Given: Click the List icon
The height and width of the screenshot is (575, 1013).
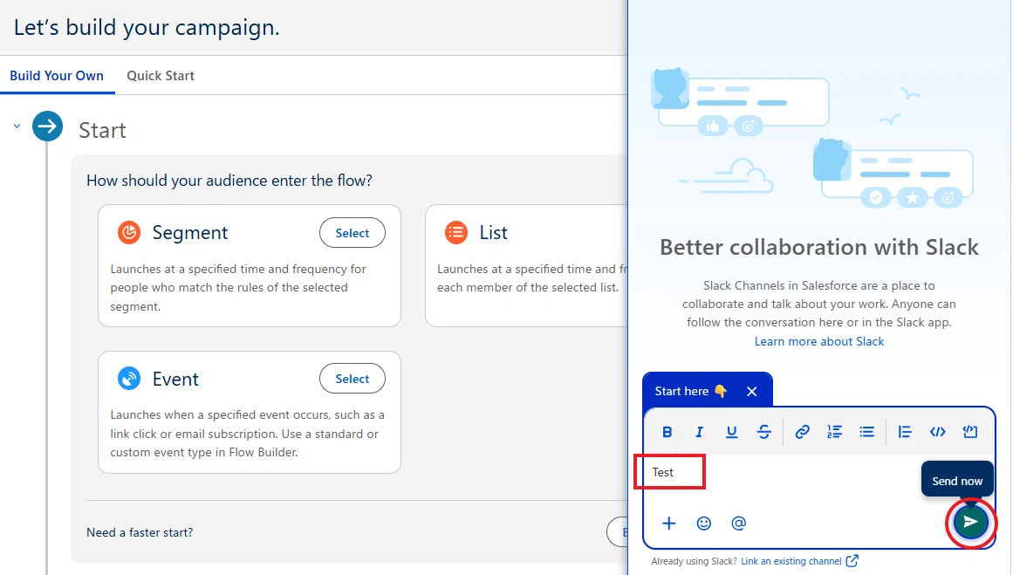Looking at the screenshot, I should (456, 232).
